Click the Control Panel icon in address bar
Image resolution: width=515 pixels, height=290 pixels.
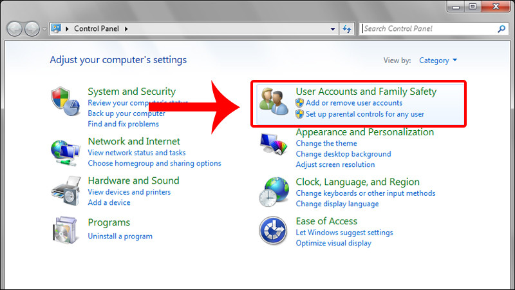[x=56, y=28]
